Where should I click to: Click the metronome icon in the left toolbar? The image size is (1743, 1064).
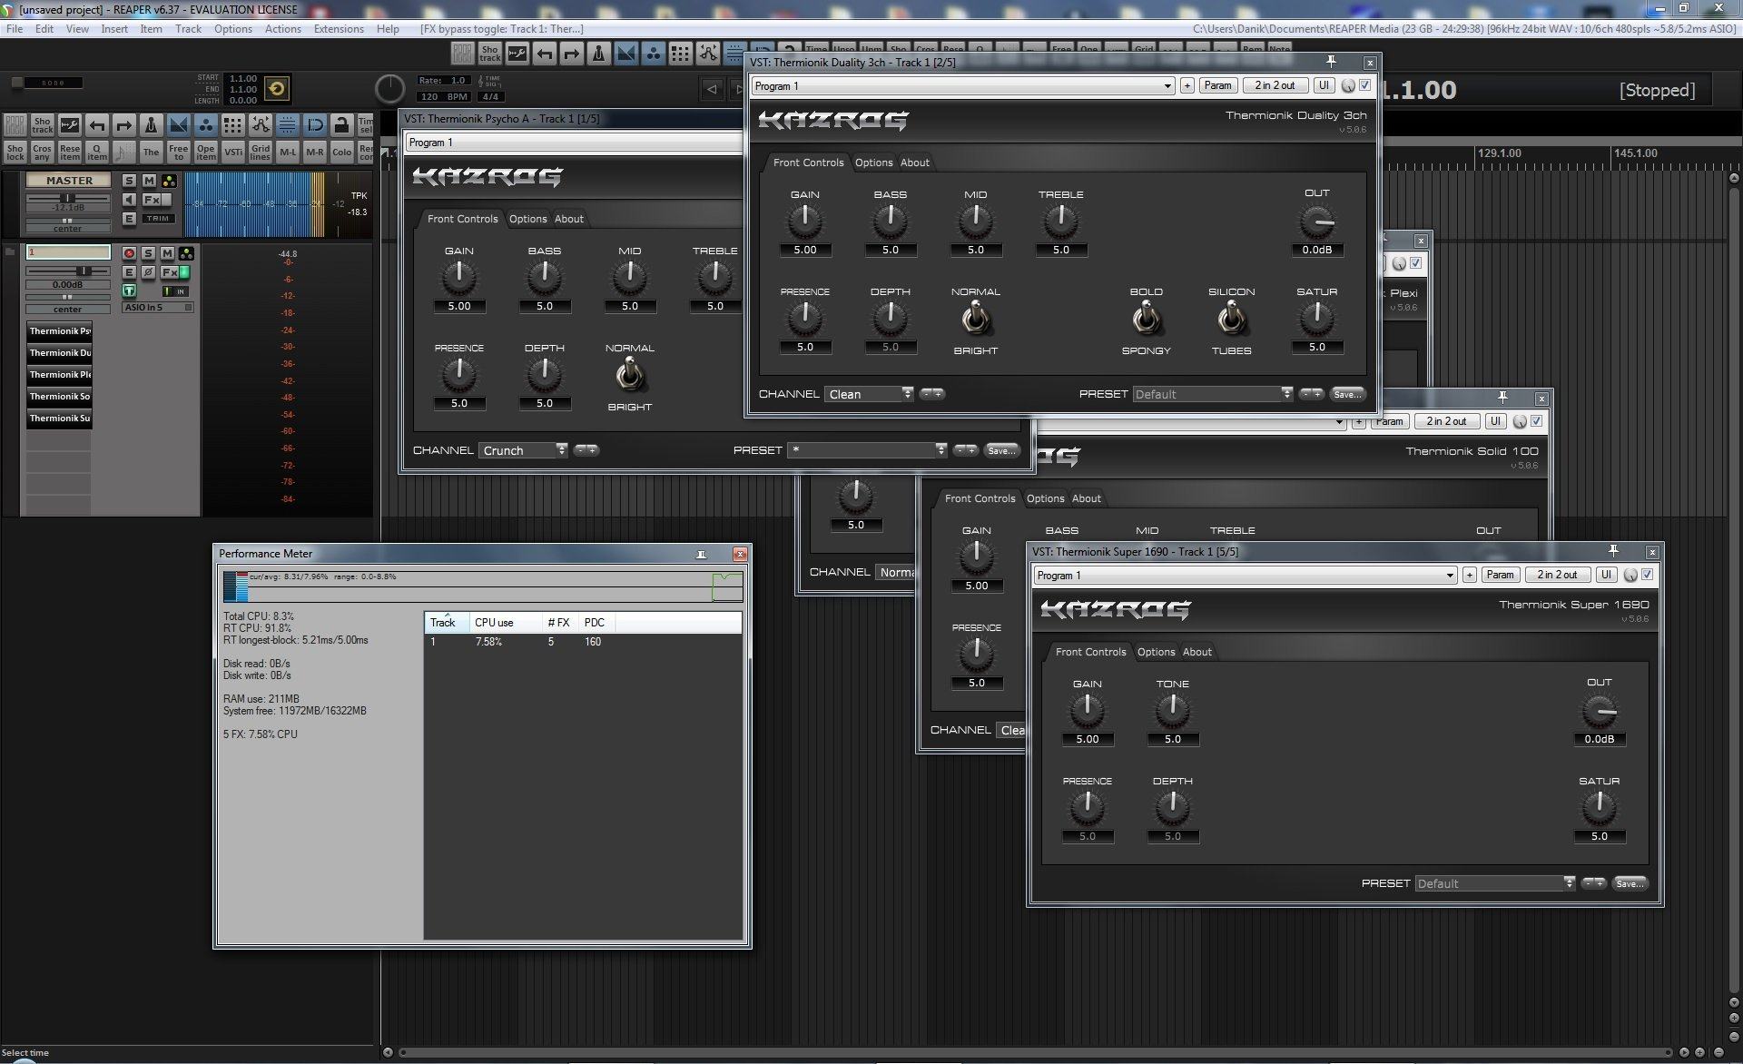tap(152, 124)
